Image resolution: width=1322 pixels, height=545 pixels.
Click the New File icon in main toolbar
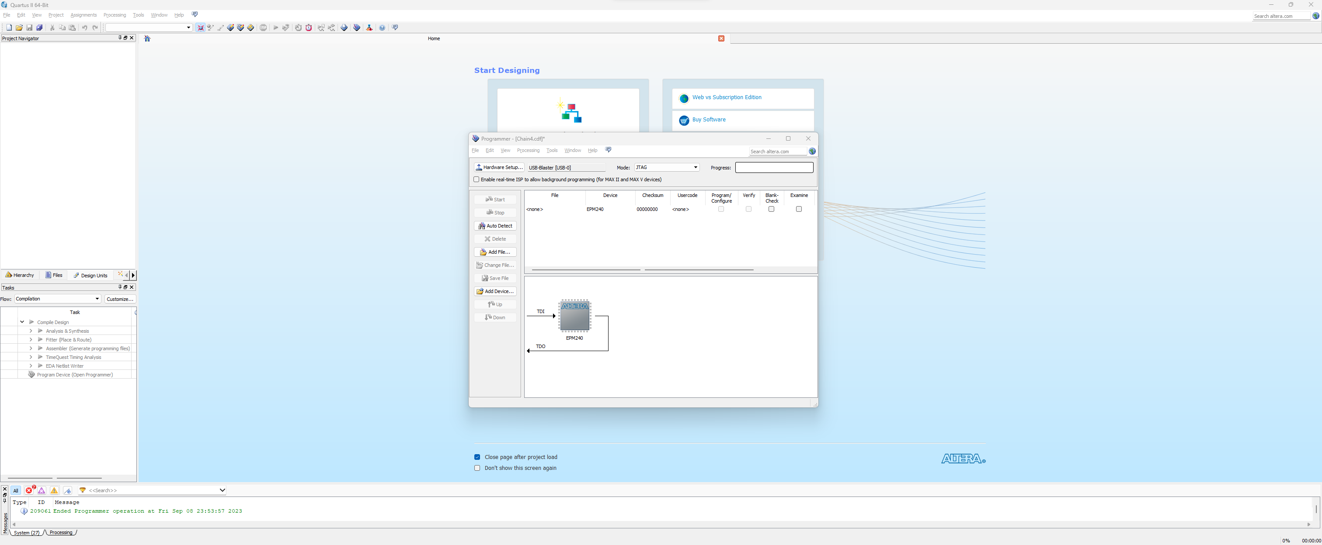(9, 28)
